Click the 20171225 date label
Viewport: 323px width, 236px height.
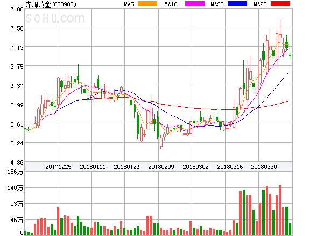58,167
